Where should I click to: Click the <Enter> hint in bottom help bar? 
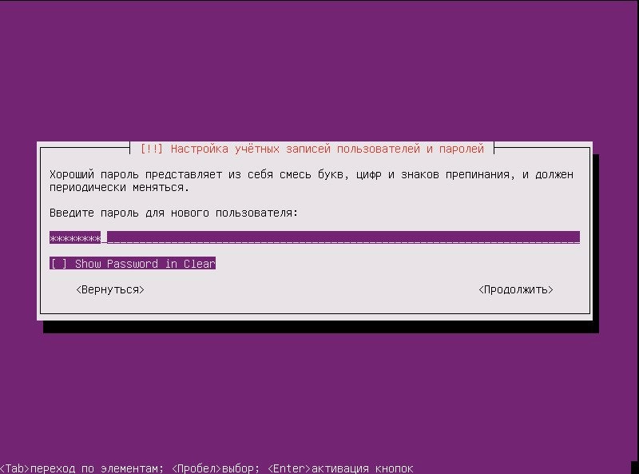click(x=288, y=468)
